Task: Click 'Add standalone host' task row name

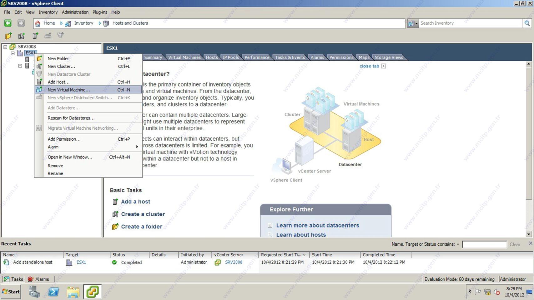Action: coord(33,262)
